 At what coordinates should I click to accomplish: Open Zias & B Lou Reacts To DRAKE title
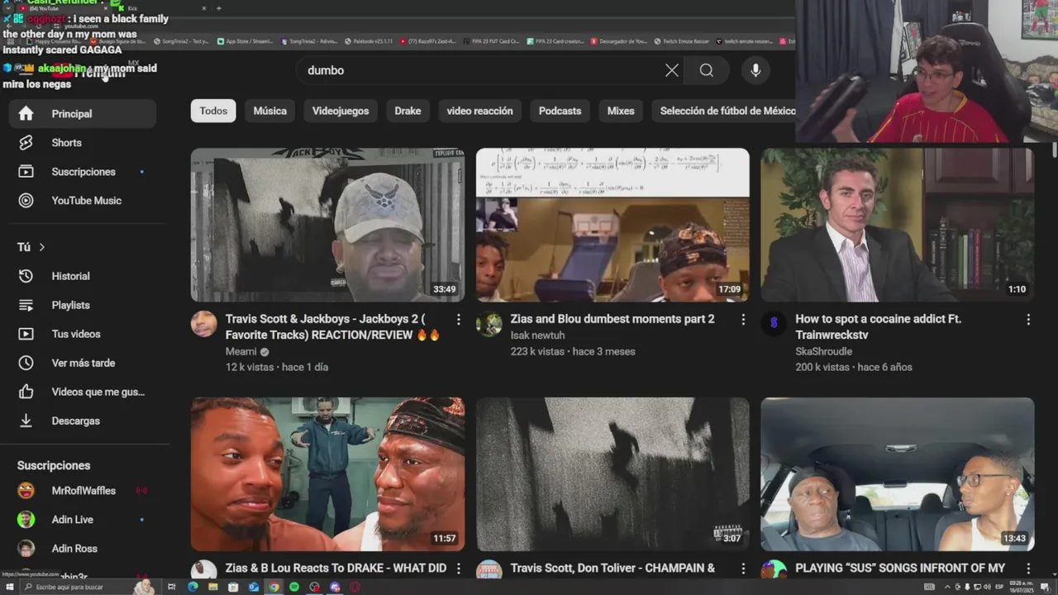(336, 569)
